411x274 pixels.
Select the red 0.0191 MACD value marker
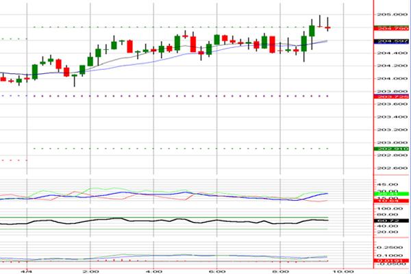click(x=391, y=260)
